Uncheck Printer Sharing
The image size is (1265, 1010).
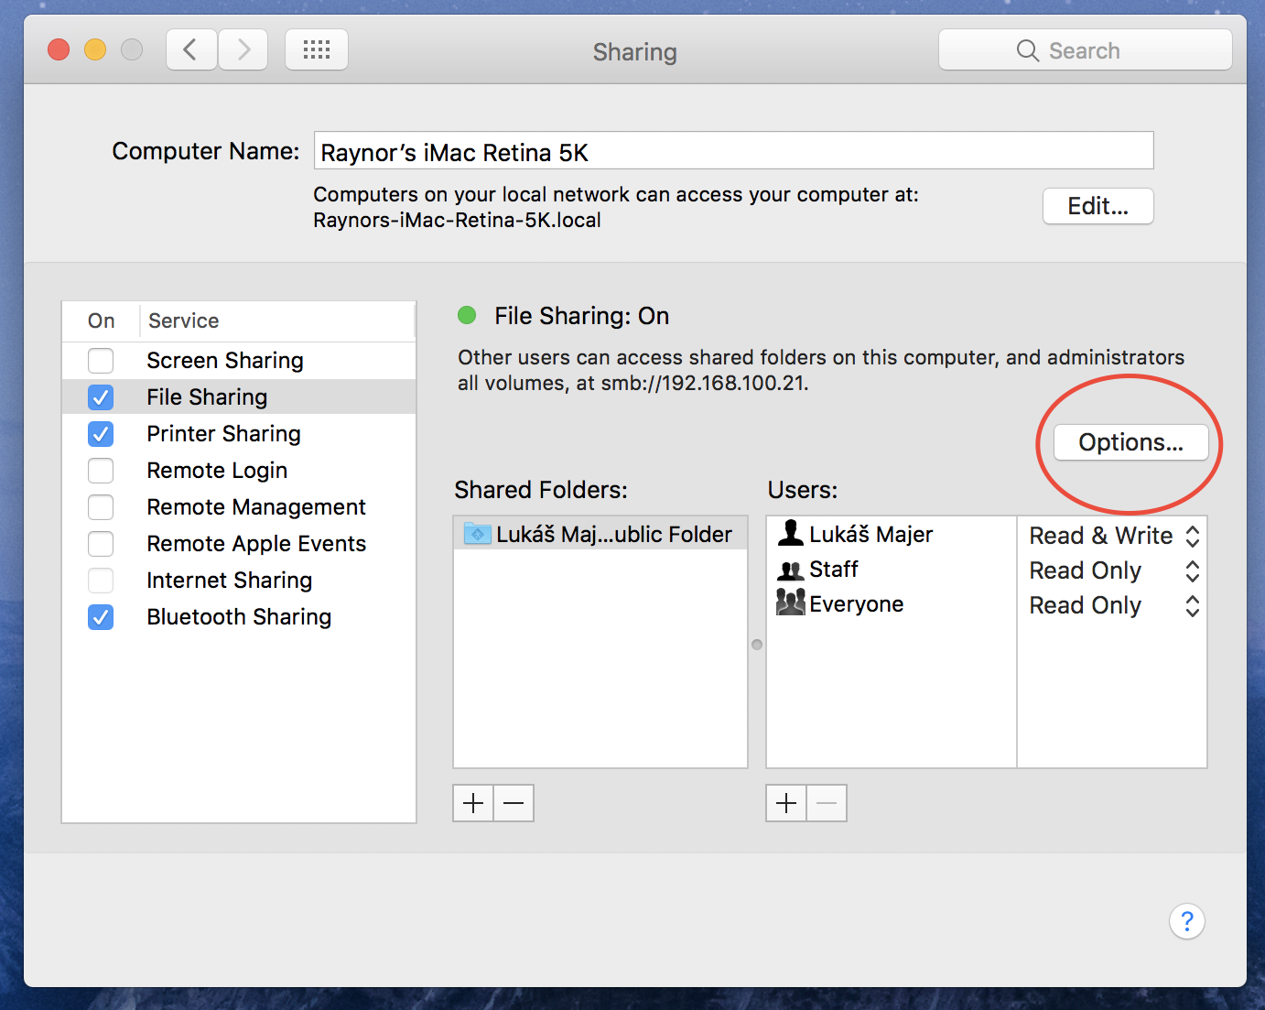tap(101, 434)
